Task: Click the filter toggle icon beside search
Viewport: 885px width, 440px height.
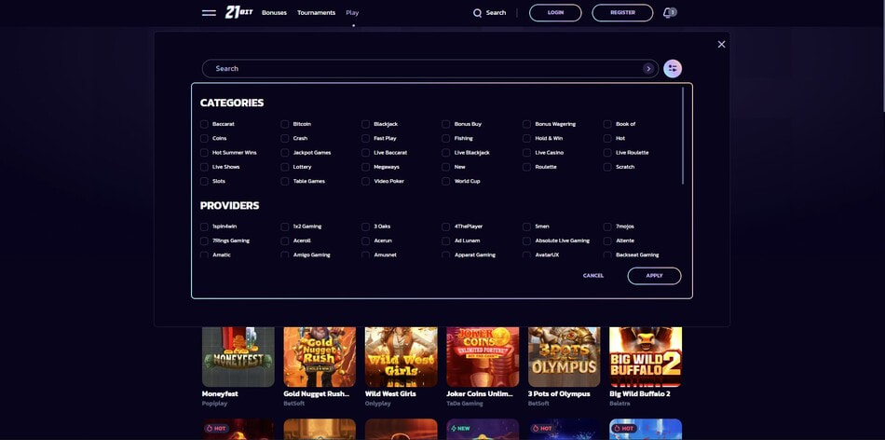Action: [x=673, y=68]
